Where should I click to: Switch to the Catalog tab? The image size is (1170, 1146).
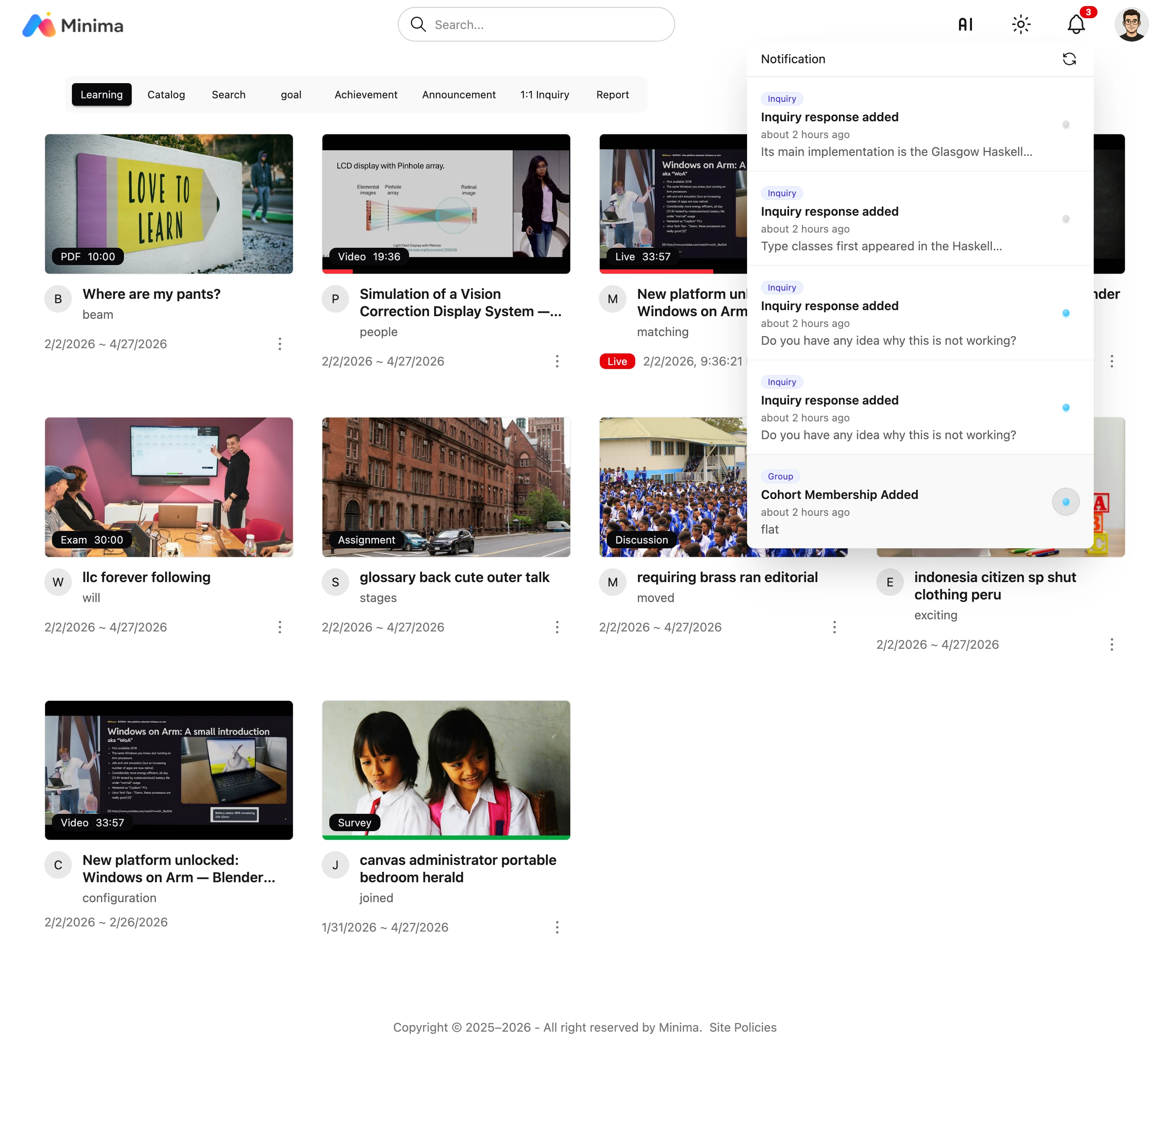pyautogui.click(x=166, y=94)
